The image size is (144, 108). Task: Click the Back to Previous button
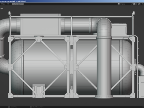coord(18,4)
